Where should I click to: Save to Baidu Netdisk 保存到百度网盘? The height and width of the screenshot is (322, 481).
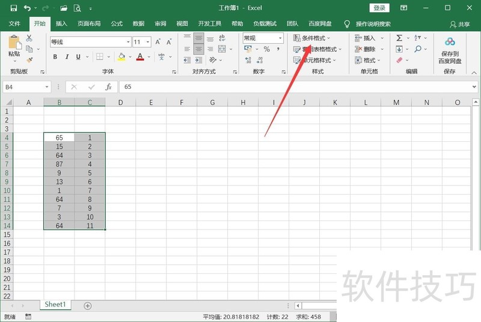click(450, 50)
